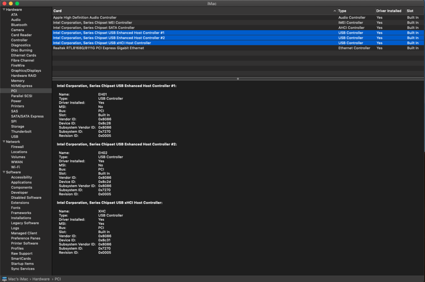Open Thunderbolt in the sidebar
This screenshot has height=282, width=425.
(x=21, y=132)
